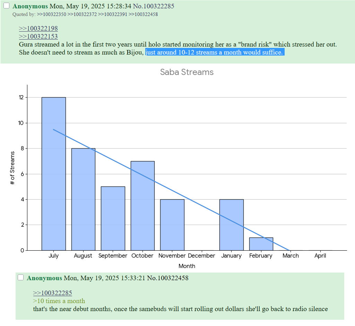Select the August bar in the chart
355x326 pixels.
click(x=83, y=200)
